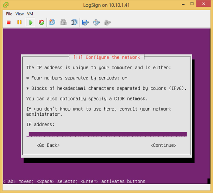Viewport: 213px width, 193px height.
Task: Minimize the LogSign console window
Action: (x=183, y=4)
